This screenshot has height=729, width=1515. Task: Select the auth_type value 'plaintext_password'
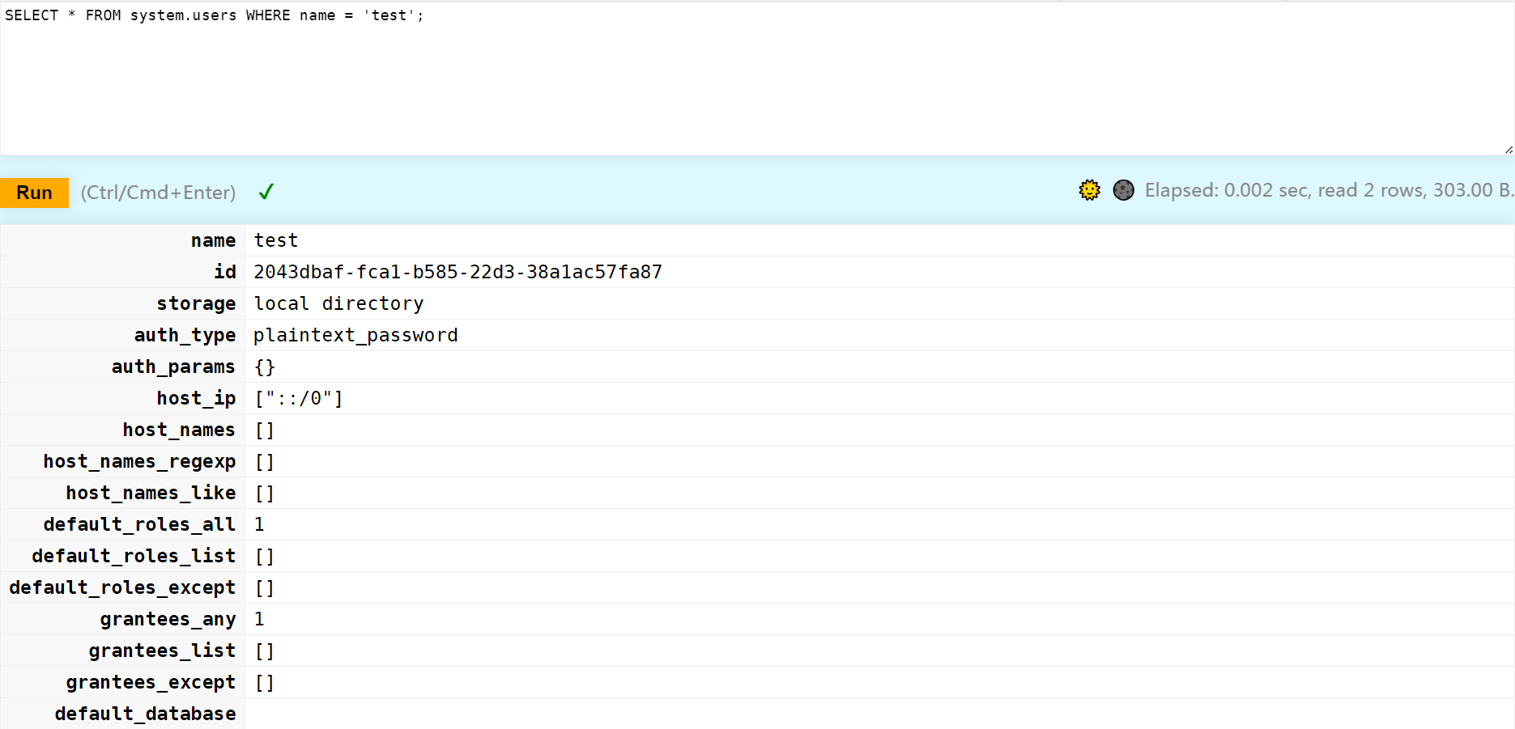point(355,335)
